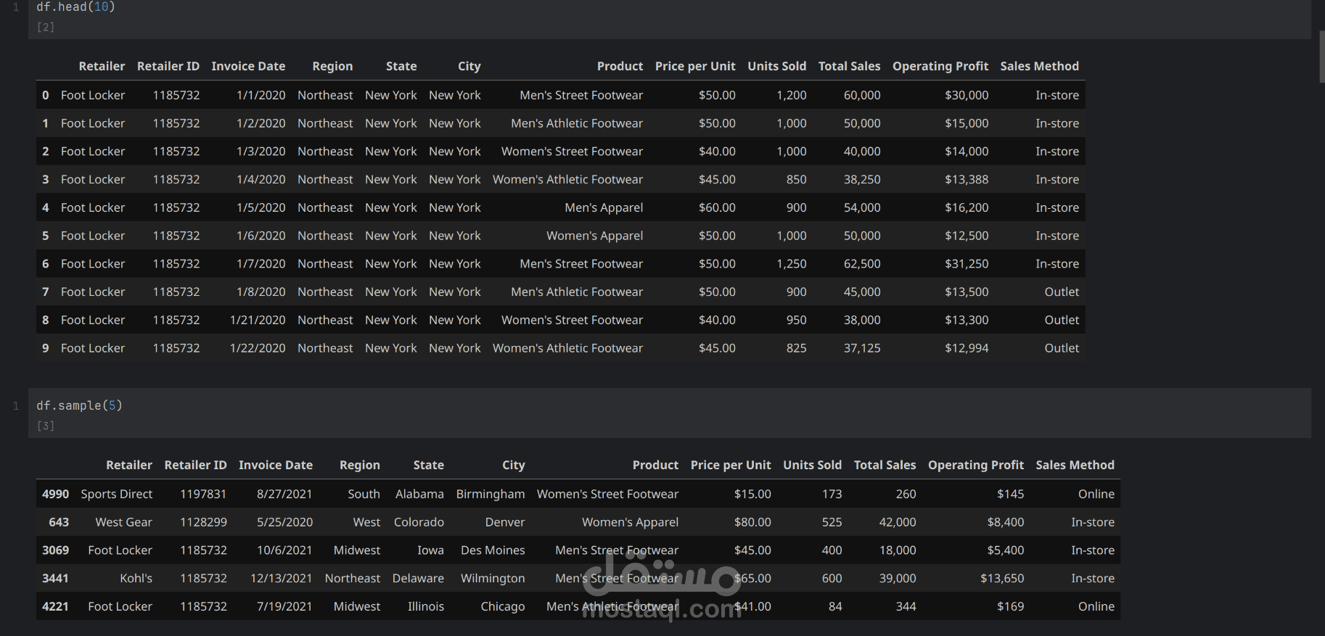1325x636 pixels.
Task: Click the City header in second table
Action: click(x=514, y=465)
